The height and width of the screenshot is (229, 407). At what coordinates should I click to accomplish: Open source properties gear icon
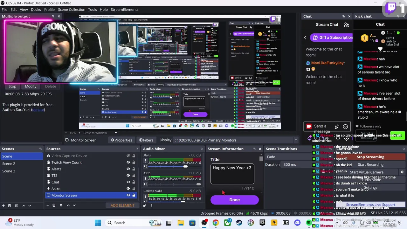point(61,205)
